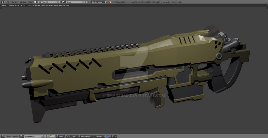Open the Blender Render engine dropdown
This screenshot has width=268, height=138.
click(99, 2)
